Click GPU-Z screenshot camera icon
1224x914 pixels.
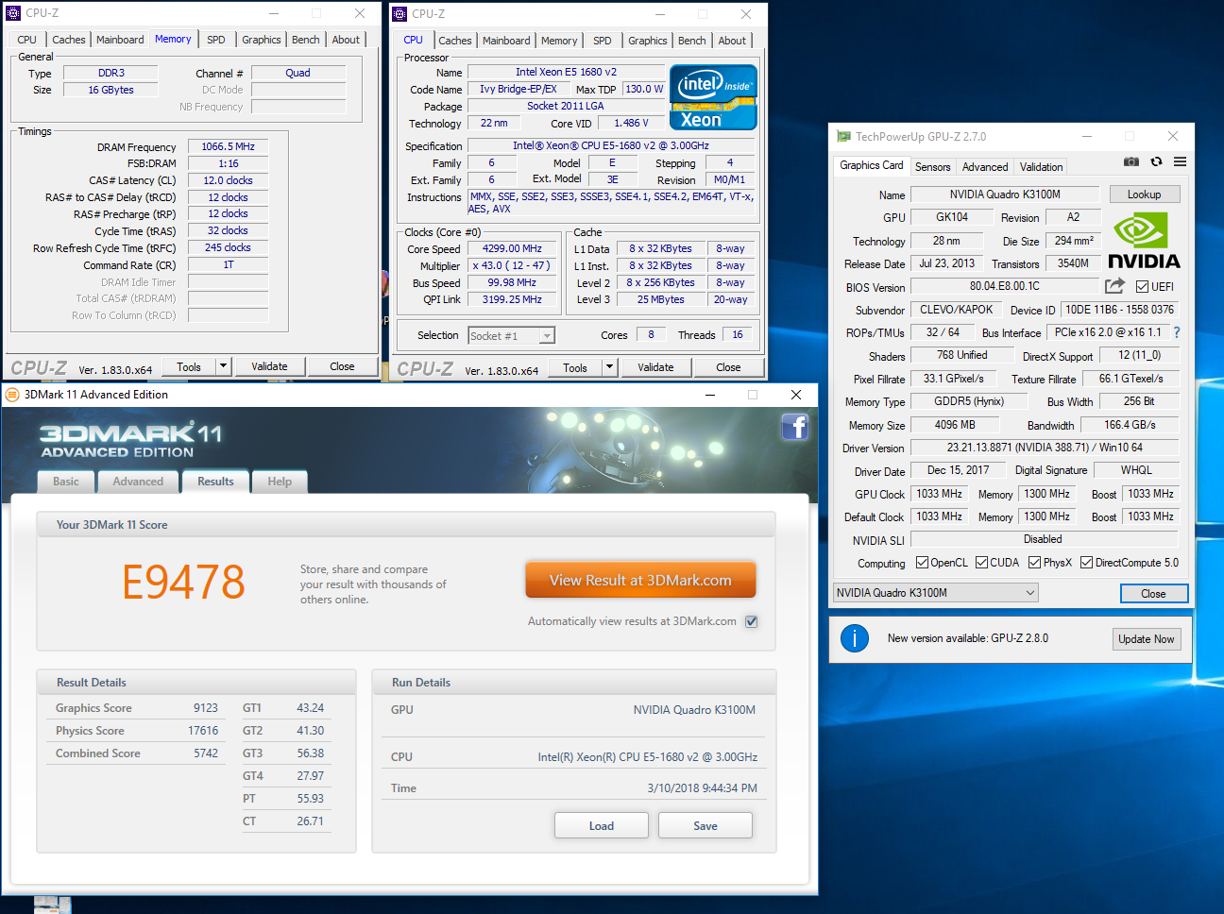pyautogui.click(x=1130, y=162)
